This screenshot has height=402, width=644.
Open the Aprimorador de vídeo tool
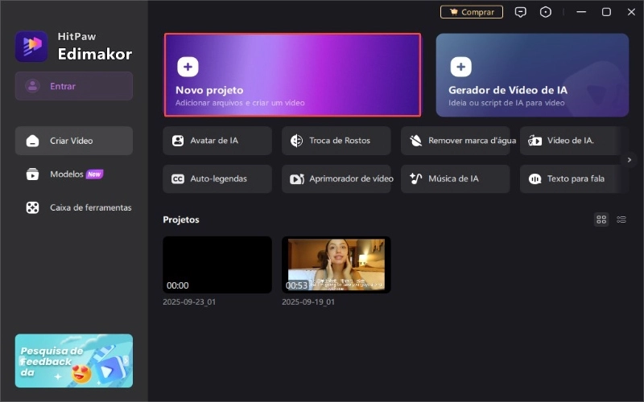[x=336, y=178]
